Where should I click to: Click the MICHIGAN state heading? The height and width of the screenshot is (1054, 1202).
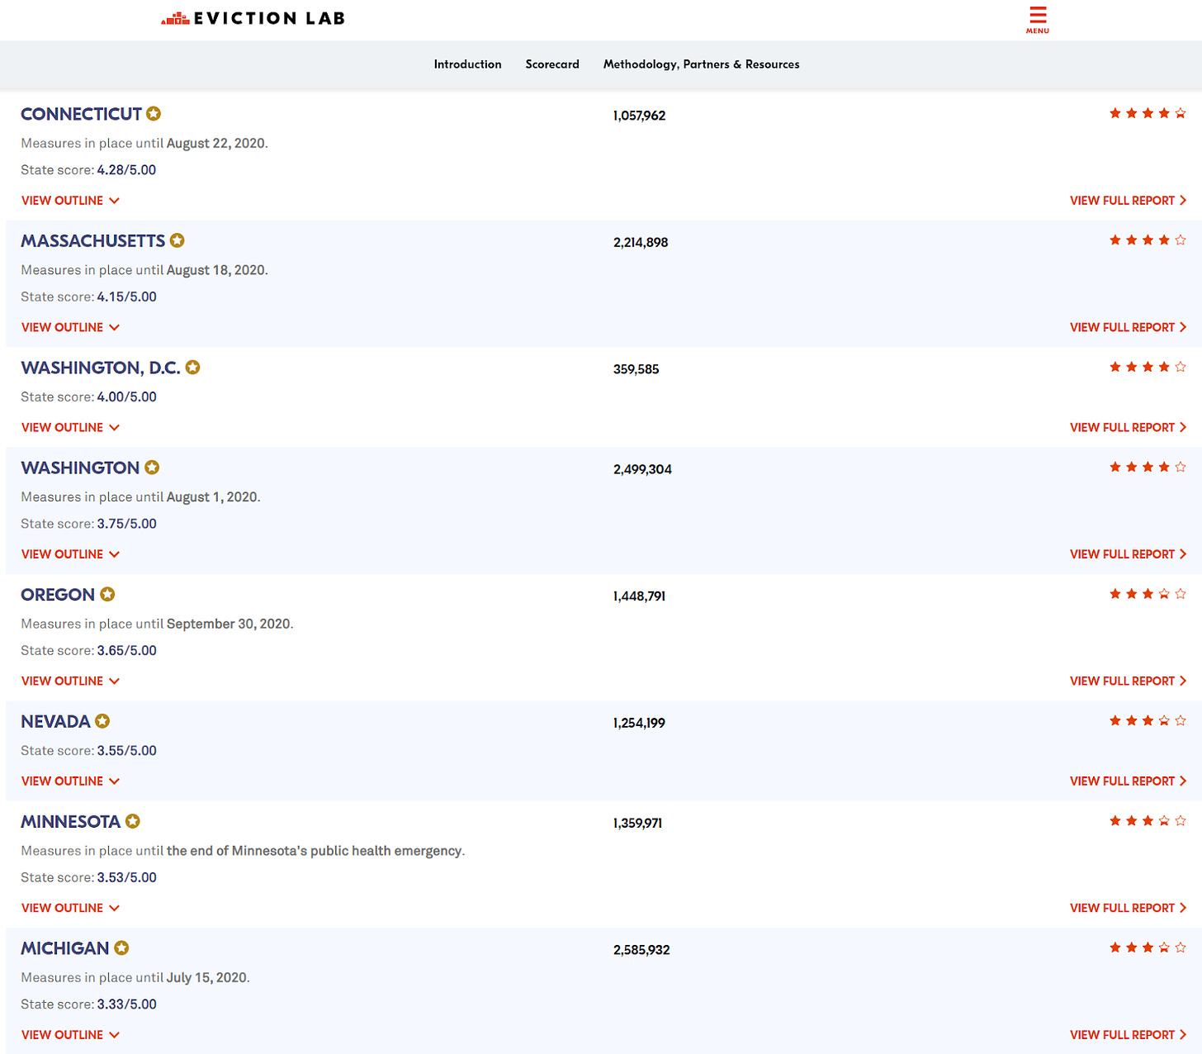[64, 948]
